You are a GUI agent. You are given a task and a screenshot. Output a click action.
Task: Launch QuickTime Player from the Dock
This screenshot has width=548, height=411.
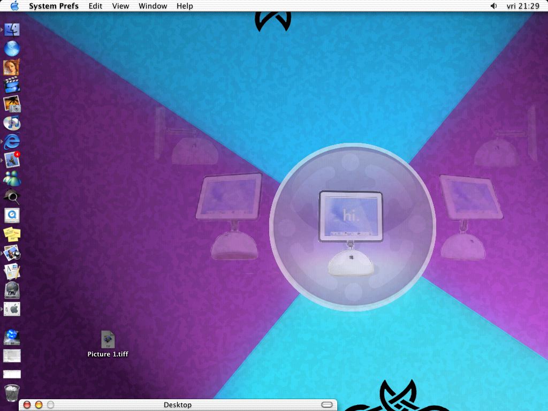12,216
